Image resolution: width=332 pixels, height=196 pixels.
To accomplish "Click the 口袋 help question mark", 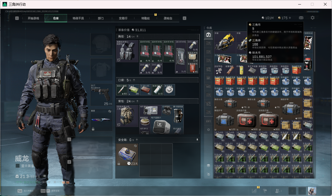I will (x=134, y=80).
